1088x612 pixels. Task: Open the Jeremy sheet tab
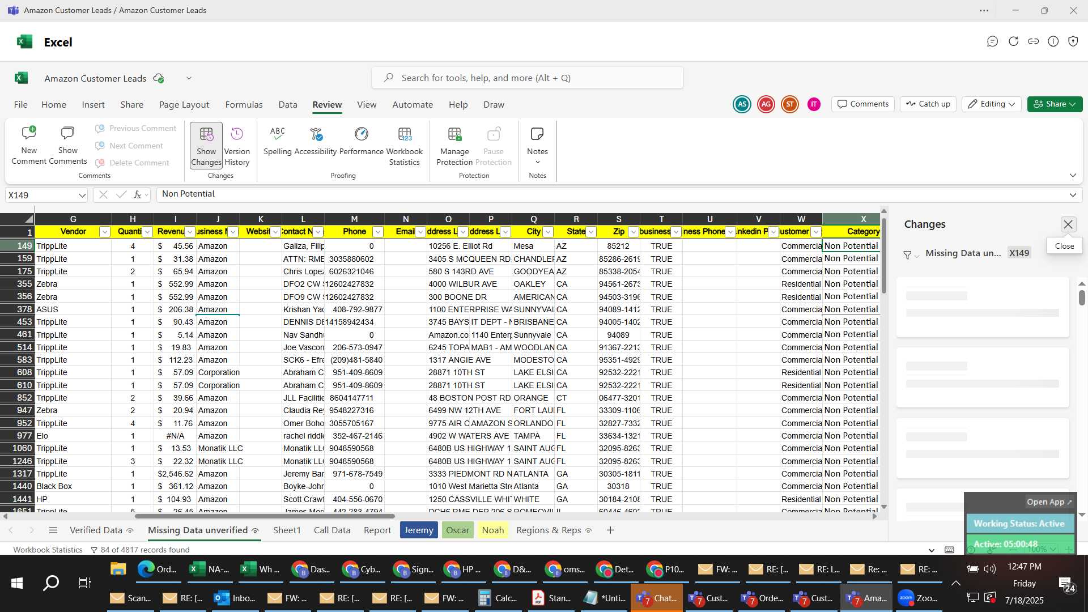[419, 530]
